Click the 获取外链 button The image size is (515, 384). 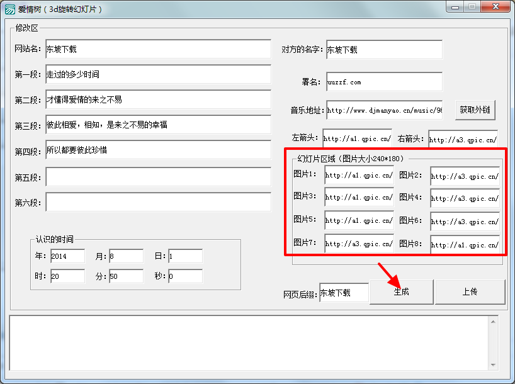(475, 110)
